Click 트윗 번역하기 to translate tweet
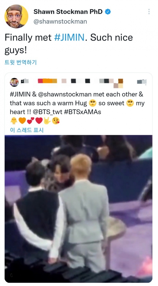The image size is (158, 286). (20, 63)
